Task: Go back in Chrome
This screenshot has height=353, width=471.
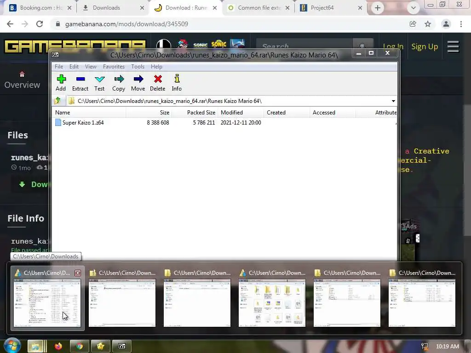Action: [x=10, y=24]
